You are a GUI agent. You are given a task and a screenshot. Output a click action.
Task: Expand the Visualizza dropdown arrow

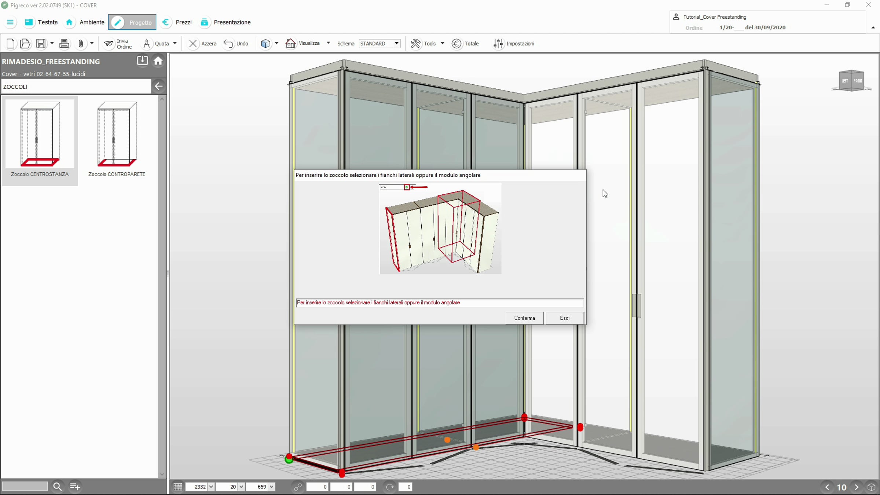[x=328, y=43]
